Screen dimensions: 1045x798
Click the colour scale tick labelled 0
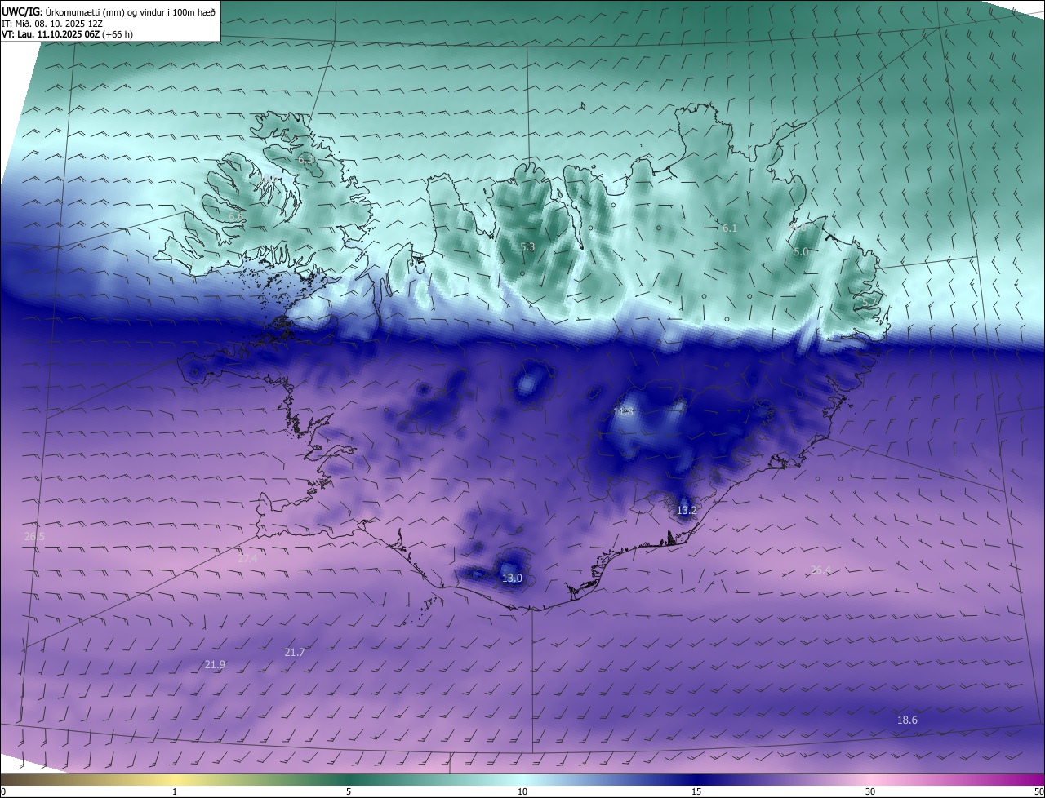click(2, 791)
